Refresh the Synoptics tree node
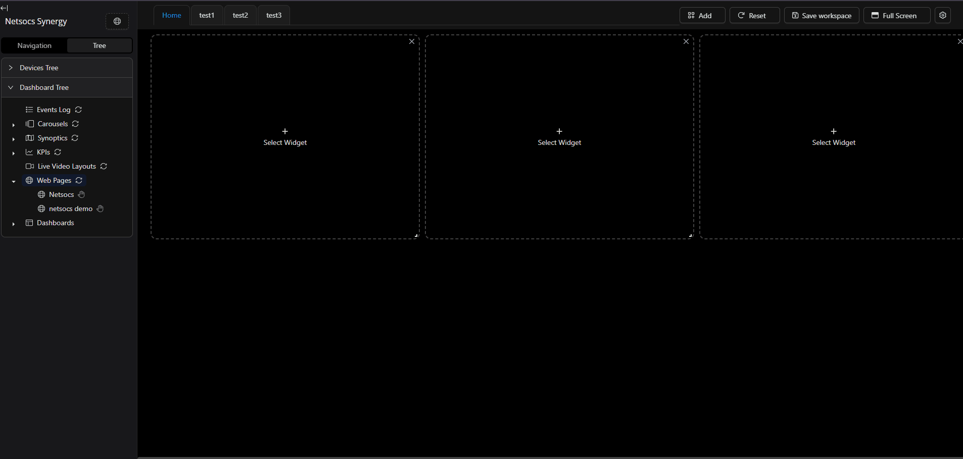The width and height of the screenshot is (963, 459). pyautogui.click(x=75, y=138)
